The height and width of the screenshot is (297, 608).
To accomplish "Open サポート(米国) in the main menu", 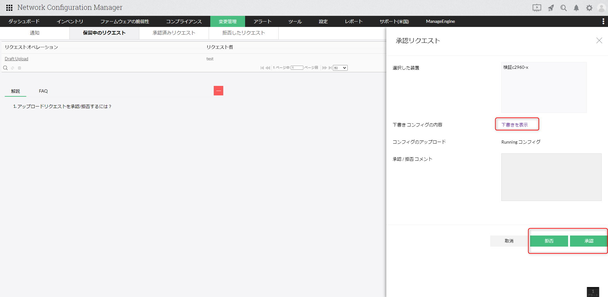I will tap(394, 21).
